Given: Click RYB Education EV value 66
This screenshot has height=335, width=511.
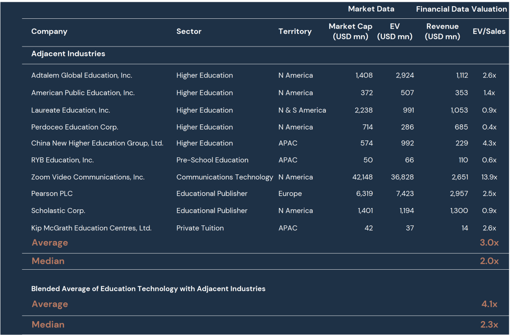Looking at the screenshot, I should point(409,160).
